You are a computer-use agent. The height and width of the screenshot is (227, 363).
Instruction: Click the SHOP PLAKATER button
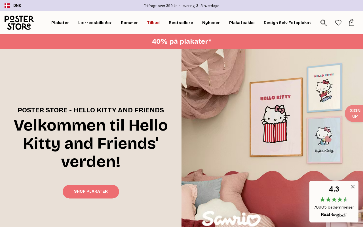(x=91, y=192)
